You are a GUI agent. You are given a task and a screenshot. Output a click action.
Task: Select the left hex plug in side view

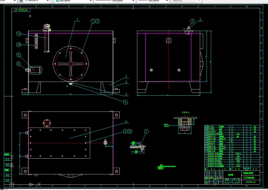151,70
